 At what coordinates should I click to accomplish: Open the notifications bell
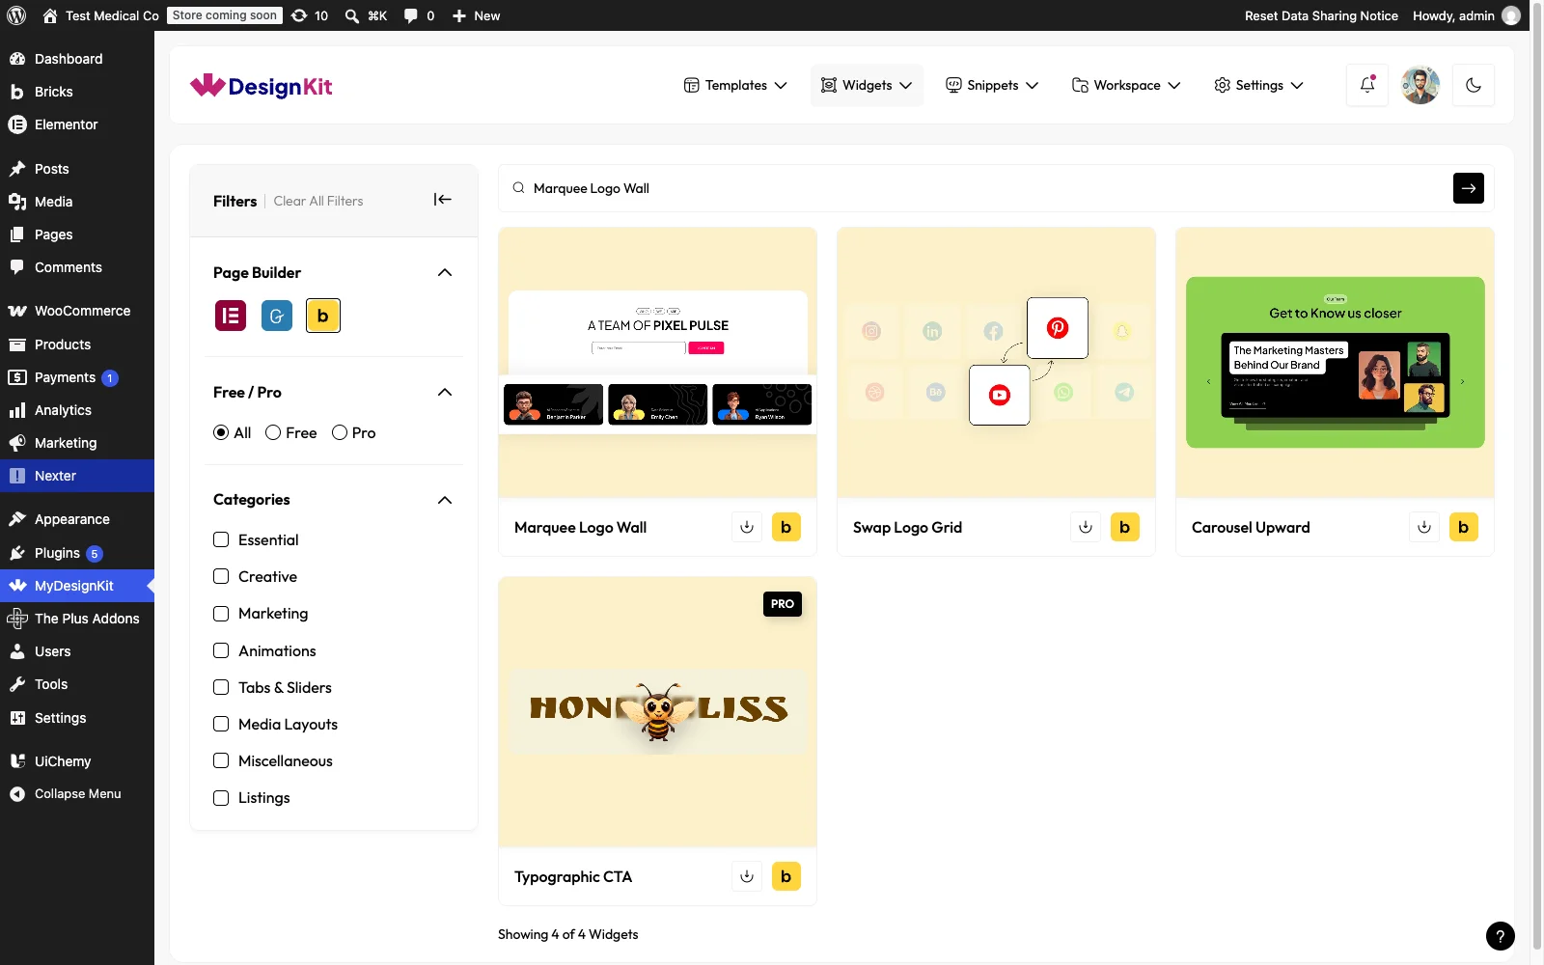coord(1367,85)
